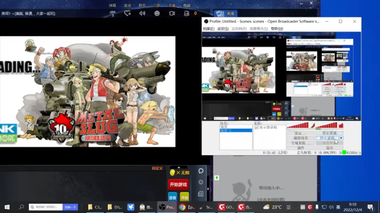Open the 档案(F) menu in OBS
Viewport: 380px width, 213px height.
[x=209, y=28]
